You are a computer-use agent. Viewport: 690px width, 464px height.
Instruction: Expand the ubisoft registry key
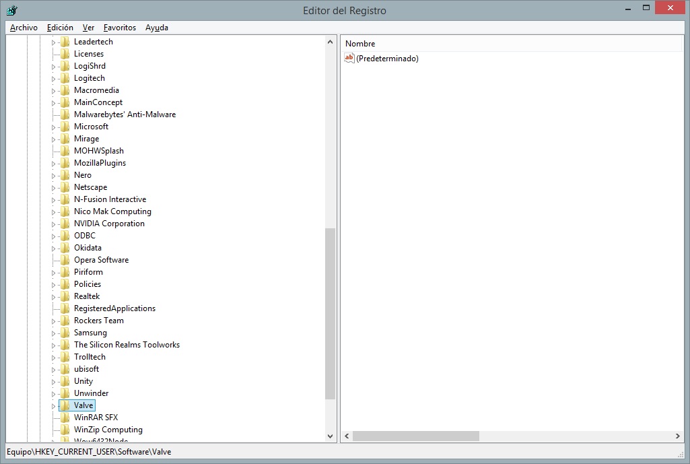click(x=53, y=370)
